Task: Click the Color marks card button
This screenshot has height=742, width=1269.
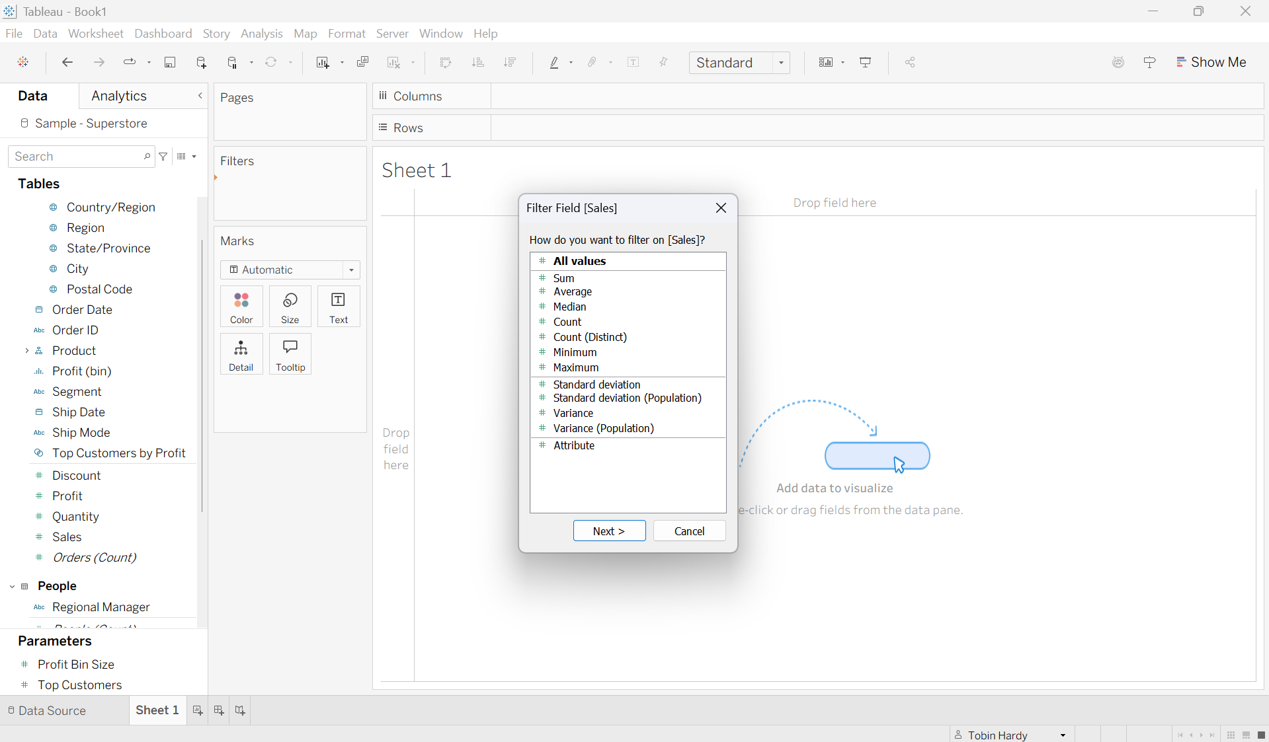Action: pyautogui.click(x=241, y=307)
